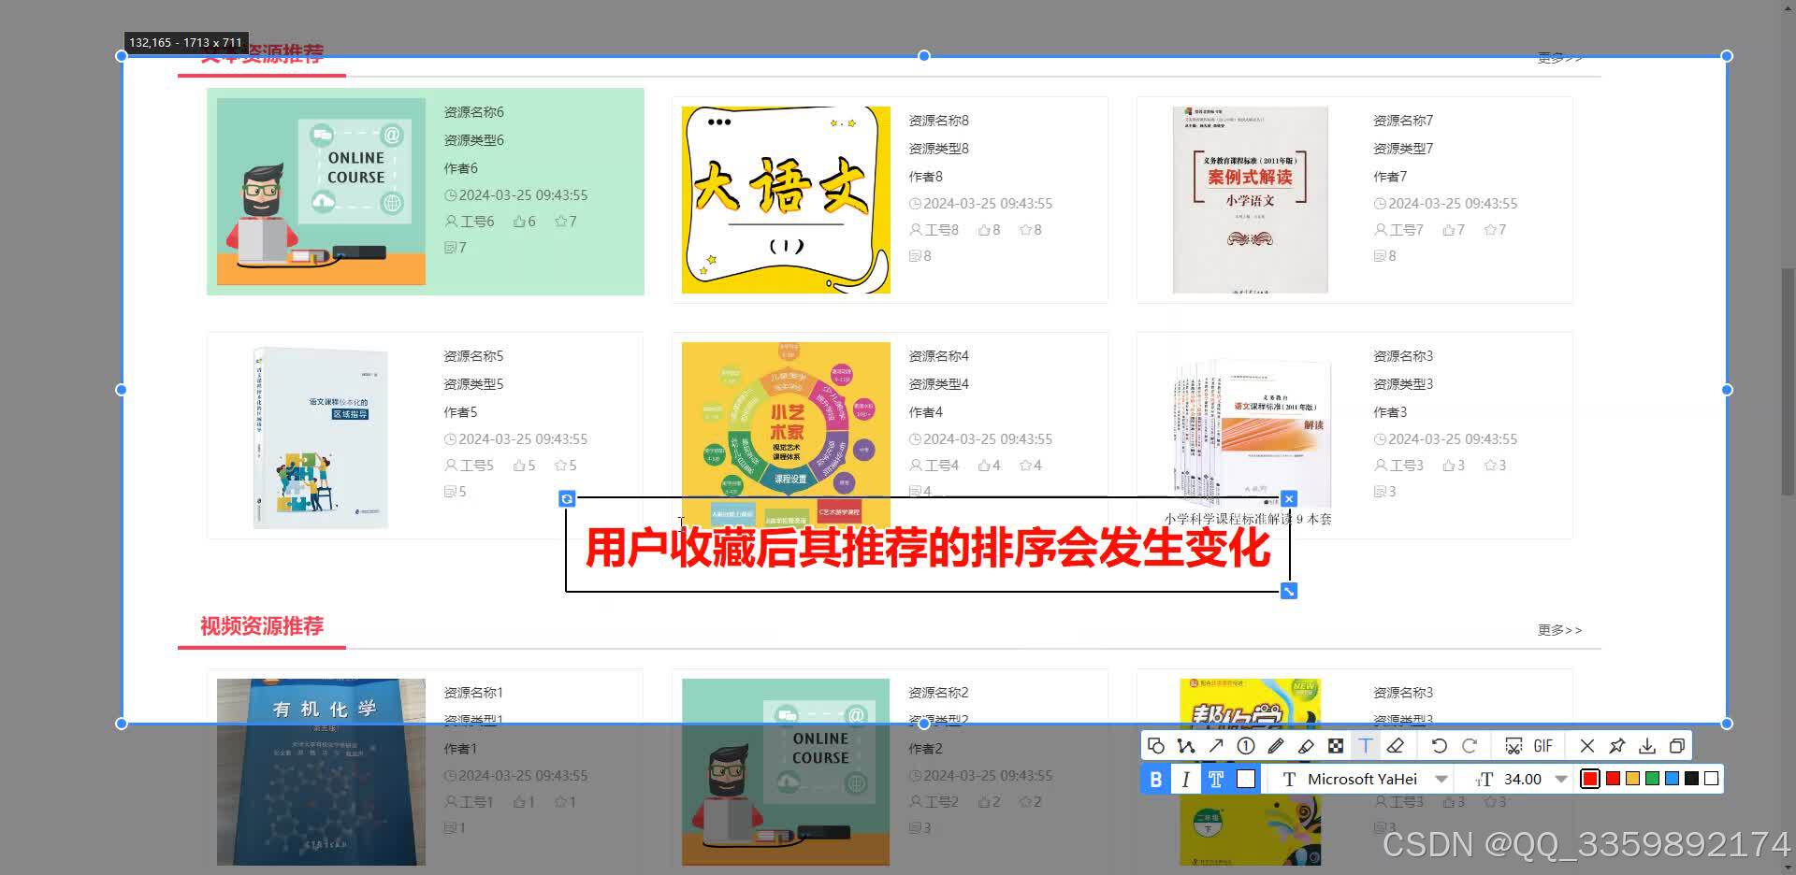
Task: Toggle the text outline style
Action: [1216, 778]
